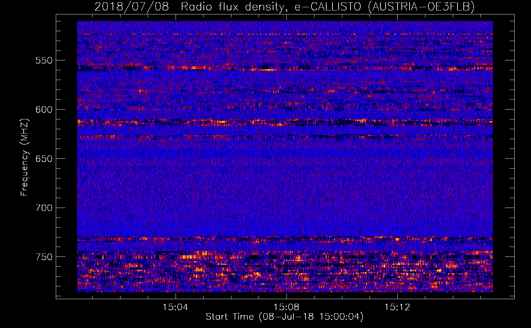Click the 15:12 time axis label
The image size is (531, 328).
(x=397, y=307)
